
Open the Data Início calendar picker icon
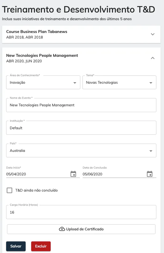point(73,174)
